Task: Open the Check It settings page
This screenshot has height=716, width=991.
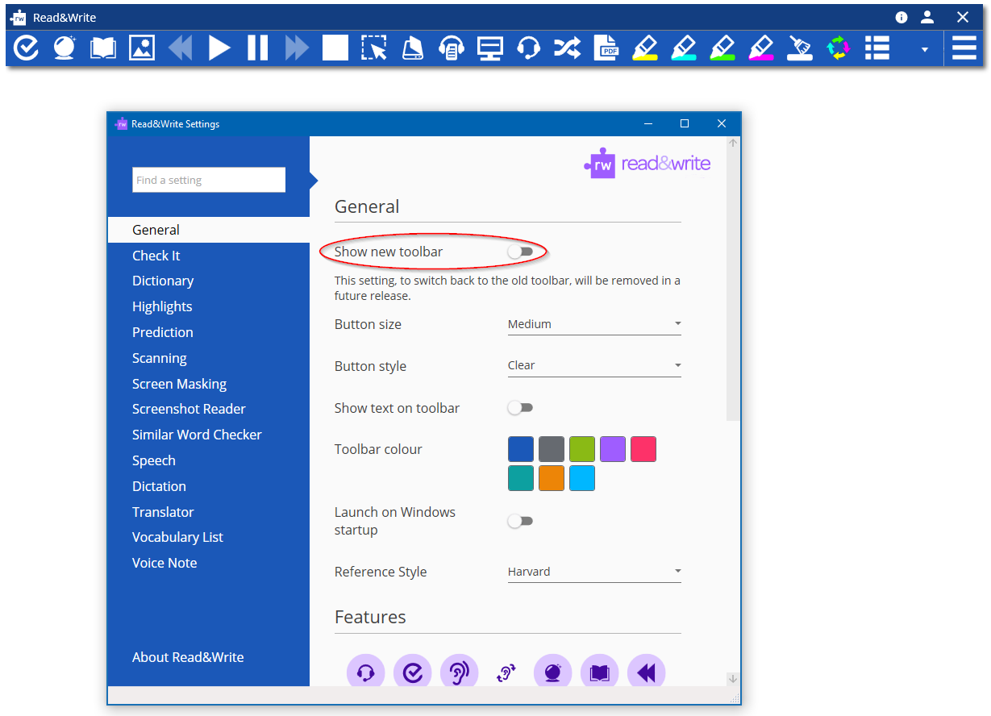Action: 156,256
